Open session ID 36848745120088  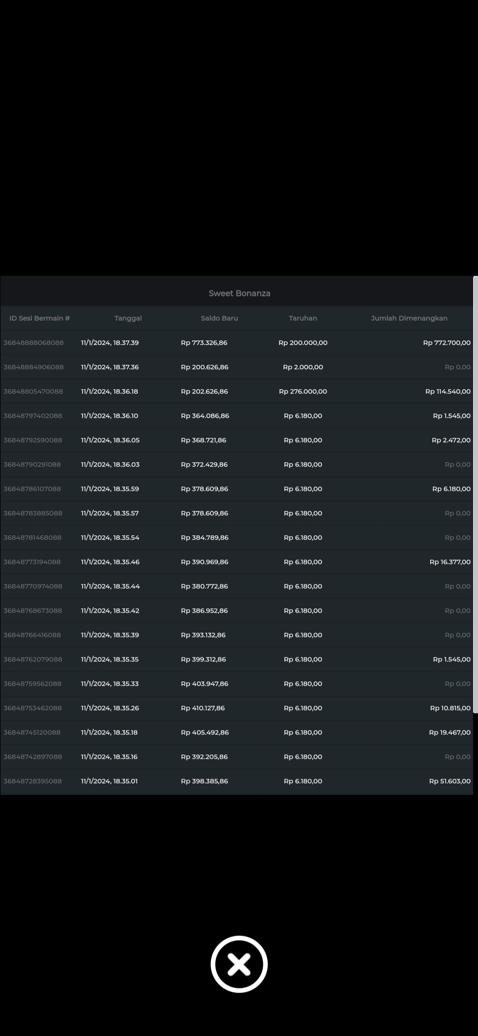click(32, 732)
